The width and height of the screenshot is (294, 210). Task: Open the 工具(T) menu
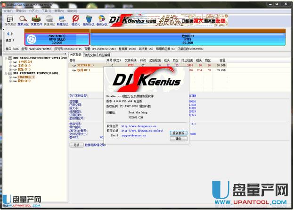pos(46,10)
